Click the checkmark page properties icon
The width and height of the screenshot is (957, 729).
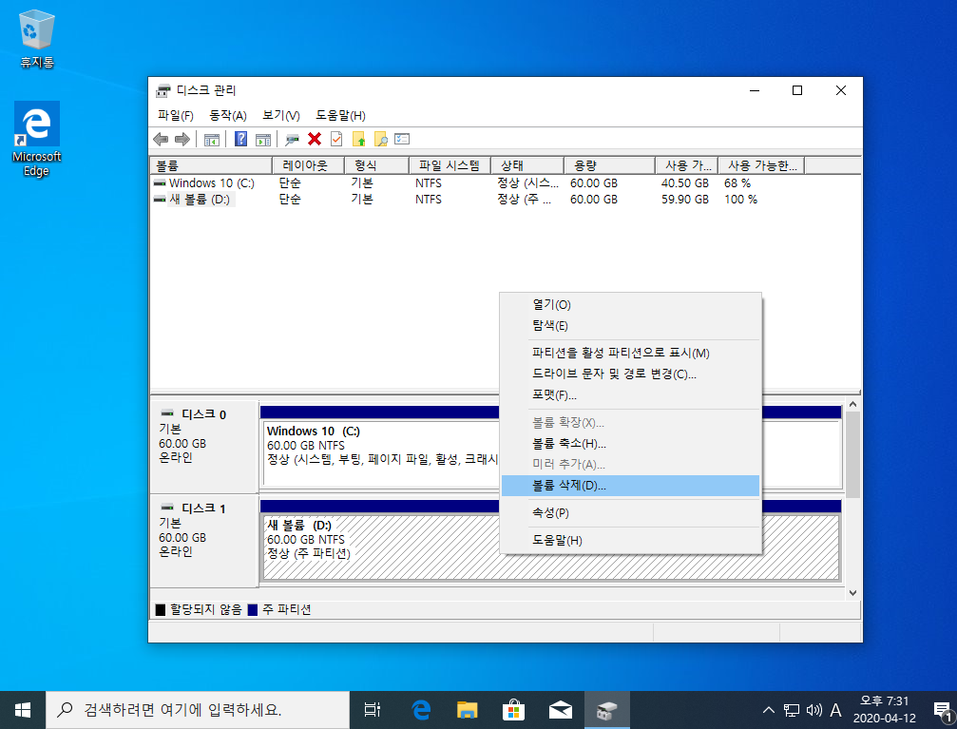(336, 139)
